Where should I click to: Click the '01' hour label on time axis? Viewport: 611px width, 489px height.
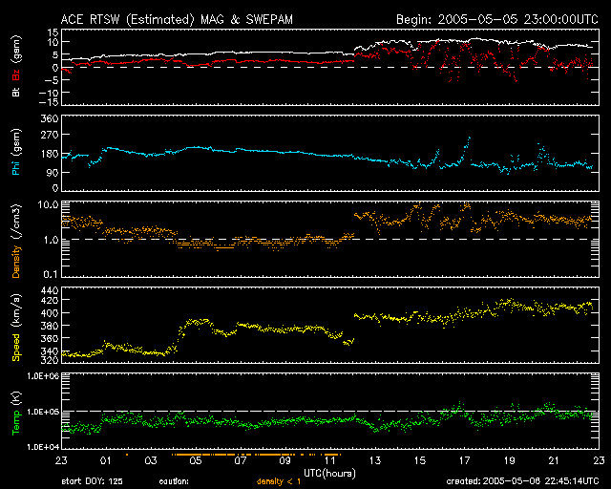[106, 460]
